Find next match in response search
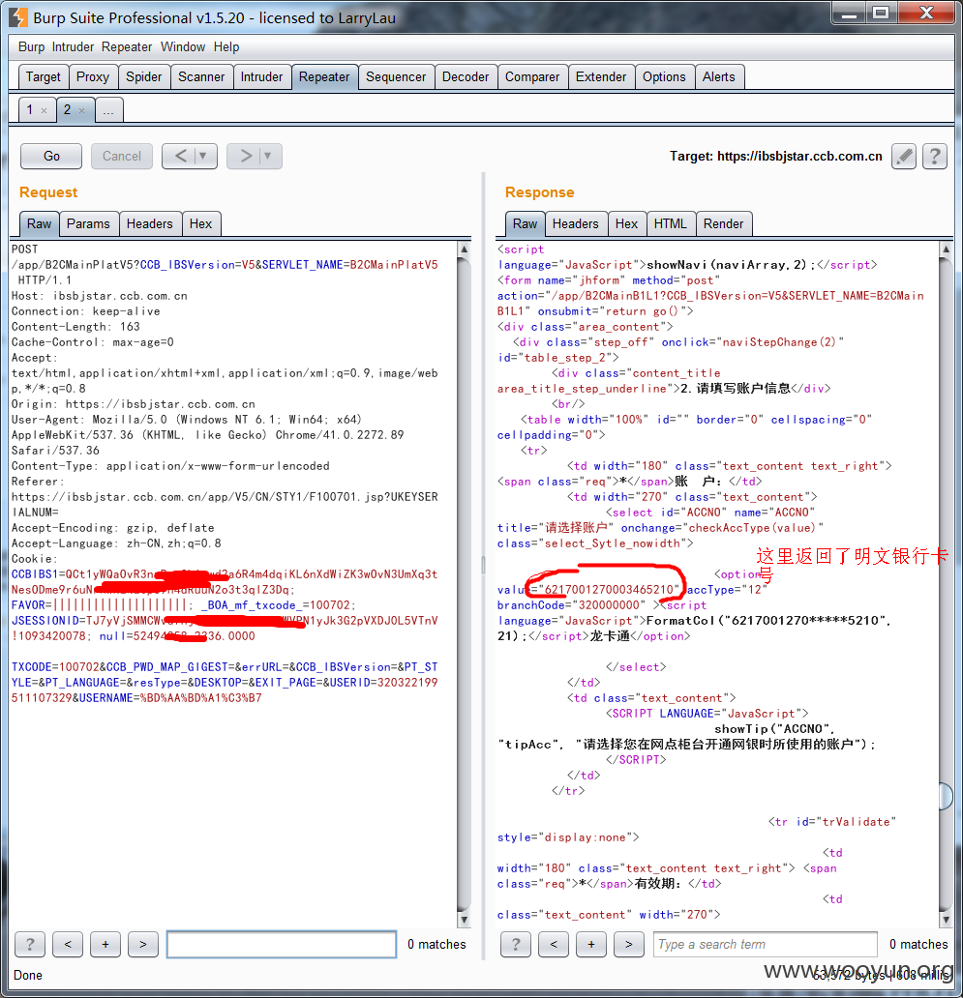The image size is (963, 998). coord(629,945)
